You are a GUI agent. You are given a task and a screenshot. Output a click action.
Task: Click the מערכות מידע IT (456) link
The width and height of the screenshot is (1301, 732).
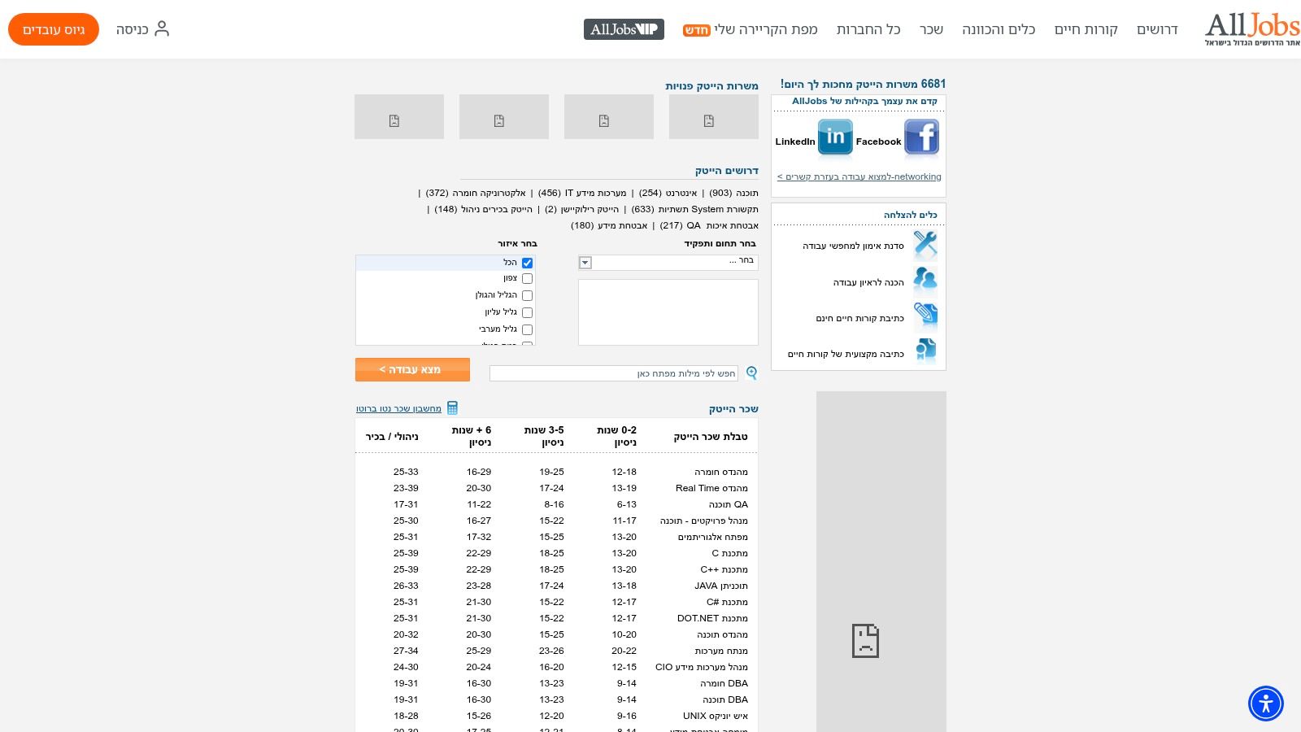[x=582, y=193]
